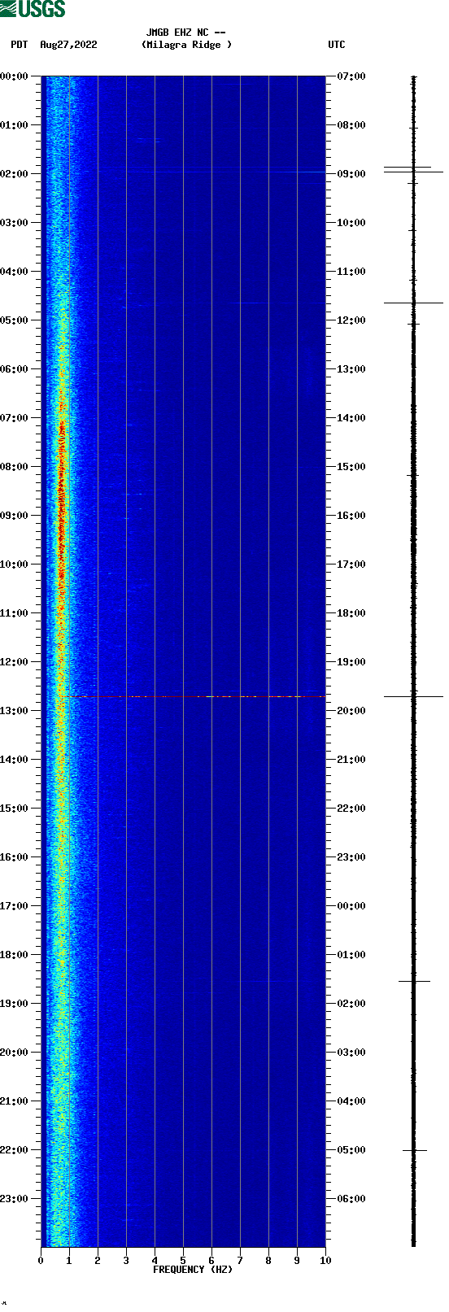Click the 18:00 PDT time label
The image size is (449, 1312).
click(15, 955)
